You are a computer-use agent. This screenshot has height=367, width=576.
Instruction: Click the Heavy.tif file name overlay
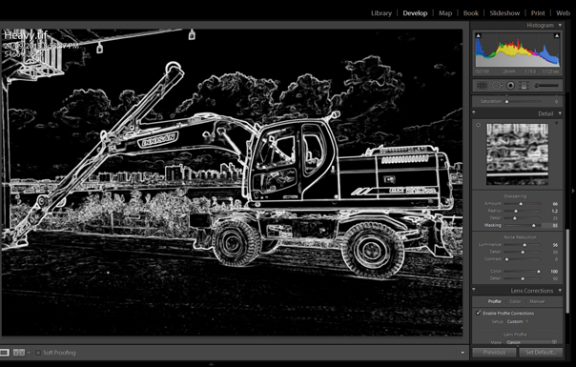click(x=26, y=35)
